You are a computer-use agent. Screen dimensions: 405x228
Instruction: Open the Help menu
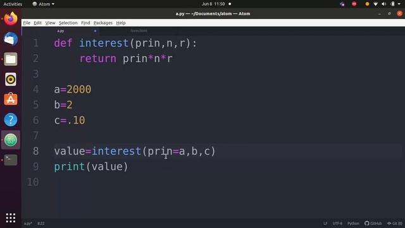tap(121, 23)
